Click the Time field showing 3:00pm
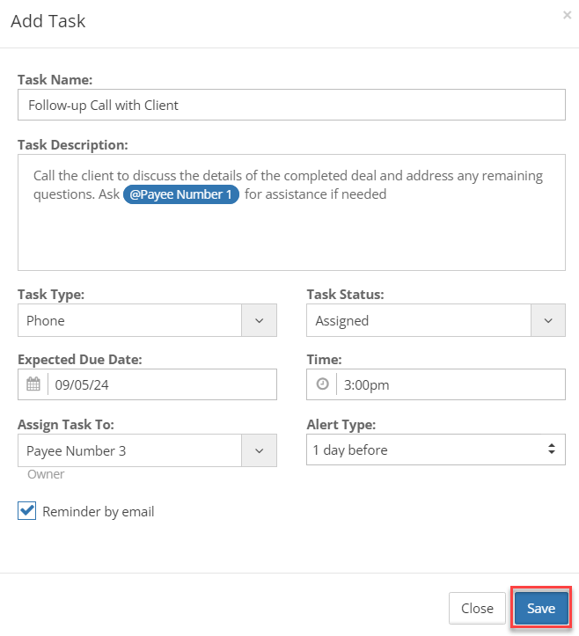This screenshot has width=579, height=636. tap(451, 384)
